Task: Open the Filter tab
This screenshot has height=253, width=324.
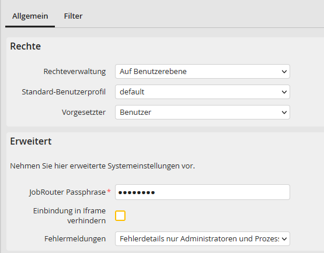Action: click(73, 16)
